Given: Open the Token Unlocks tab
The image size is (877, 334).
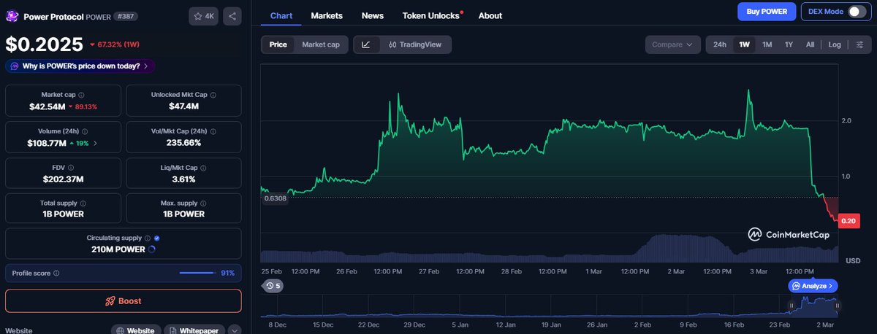Looking at the screenshot, I should click(x=433, y=15).
